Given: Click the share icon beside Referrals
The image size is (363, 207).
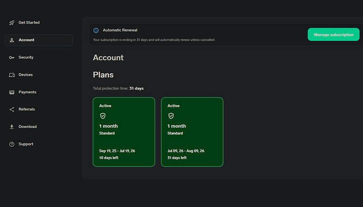Looking at the screenshot, I should click(x=12, y=109).
